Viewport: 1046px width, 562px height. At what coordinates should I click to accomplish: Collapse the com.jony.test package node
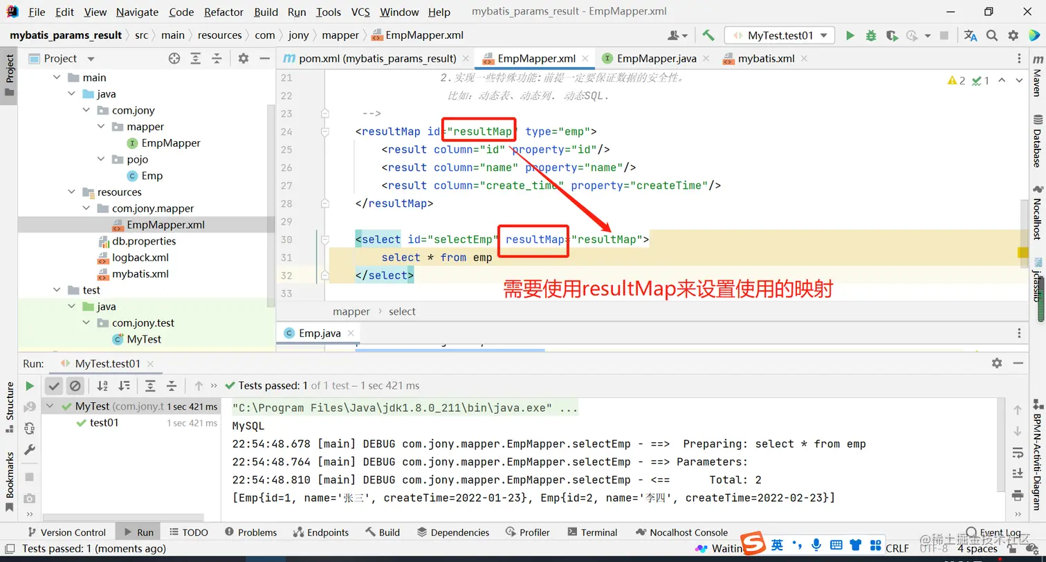click(86, 323)
